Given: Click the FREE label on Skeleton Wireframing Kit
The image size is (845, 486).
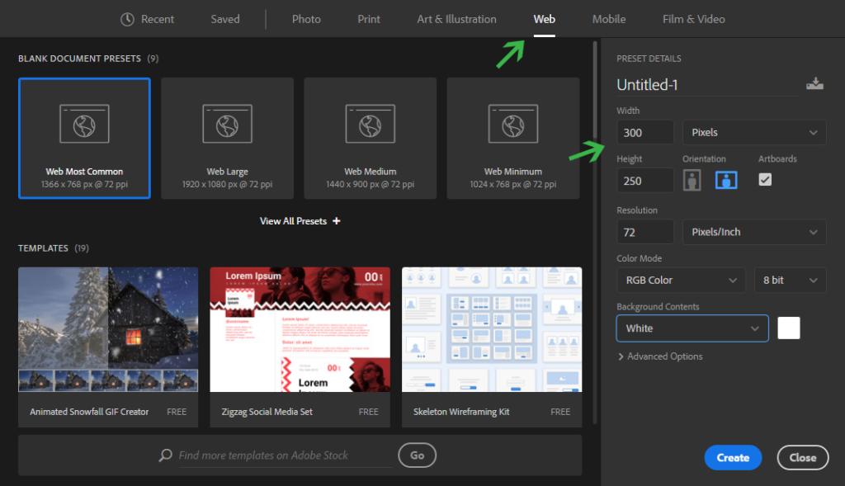Looking at the screenshot, I should [x=560, y=412].
